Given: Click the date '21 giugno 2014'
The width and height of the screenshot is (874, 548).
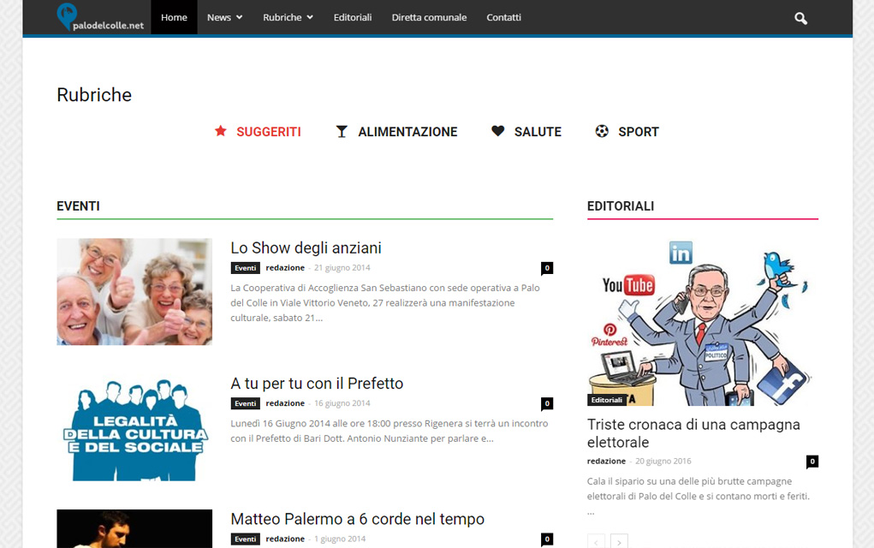Looking at the screenshot, I should click(342, 268).
